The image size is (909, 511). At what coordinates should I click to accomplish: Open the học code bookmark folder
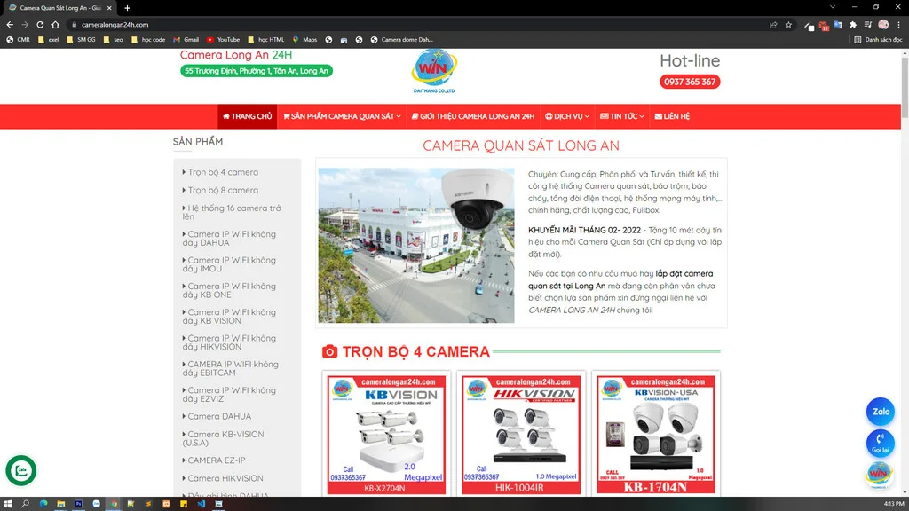point(148,39)
